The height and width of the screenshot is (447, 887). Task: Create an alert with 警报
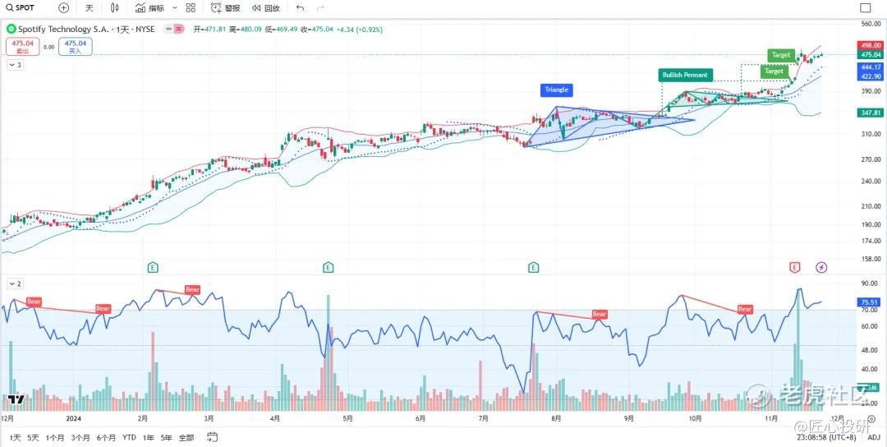(225, 8)
